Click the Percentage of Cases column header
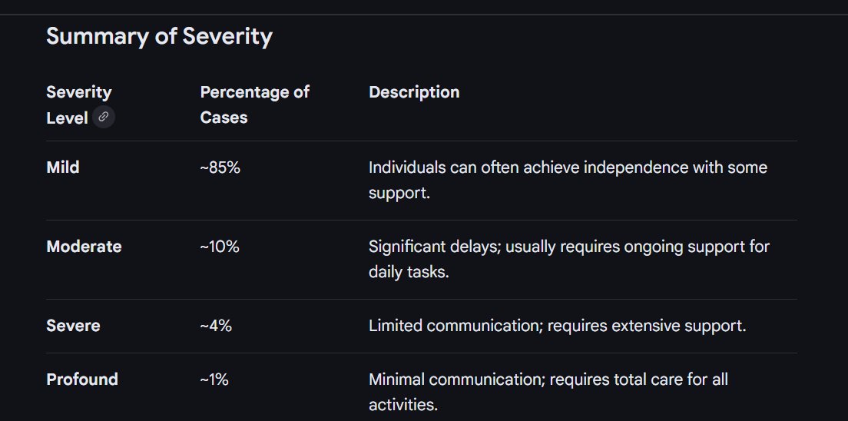This screenshot has height=421, width=848. 254,104
